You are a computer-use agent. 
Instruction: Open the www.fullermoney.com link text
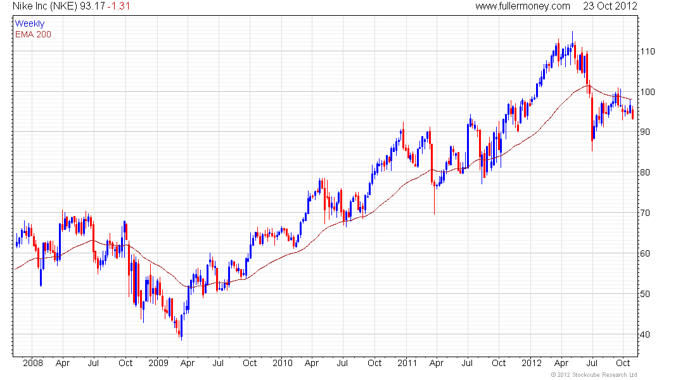[523, 6]
